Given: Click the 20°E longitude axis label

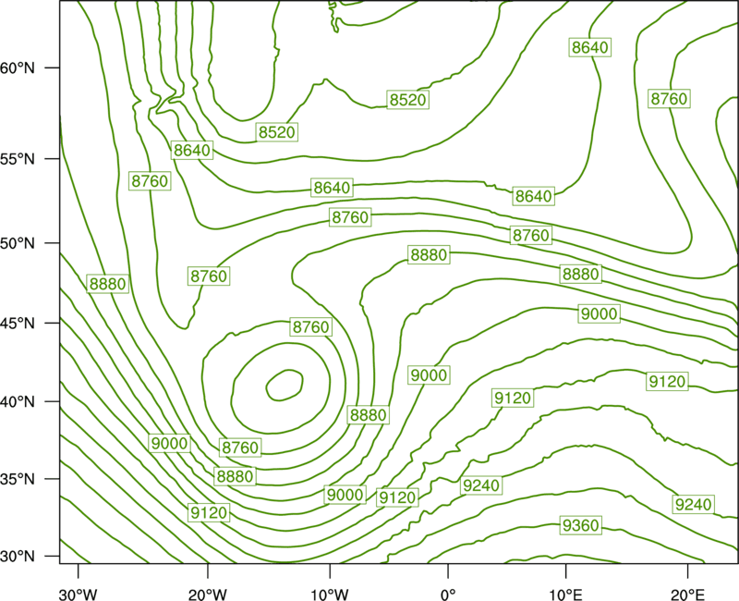Looking at the screenshot, I should pos(687,595).
